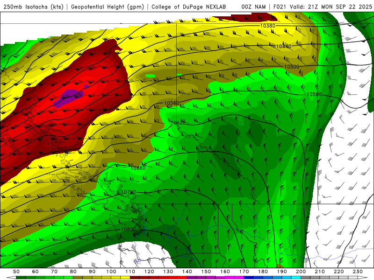The image size is (374, 280).
Task: Click the 160 knot legend value
Action: tap(225, 272)
